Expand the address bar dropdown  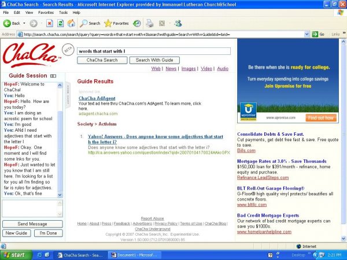tap(307, 34)
